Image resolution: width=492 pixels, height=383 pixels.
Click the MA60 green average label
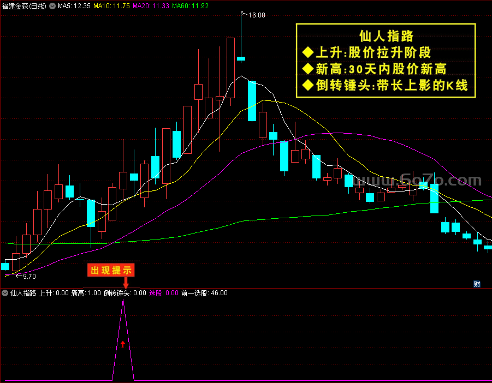click(x=190, y=6)
